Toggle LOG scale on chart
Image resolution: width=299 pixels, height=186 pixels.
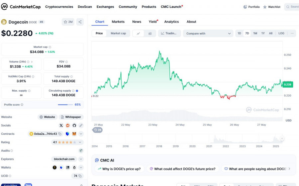(281, 33)
